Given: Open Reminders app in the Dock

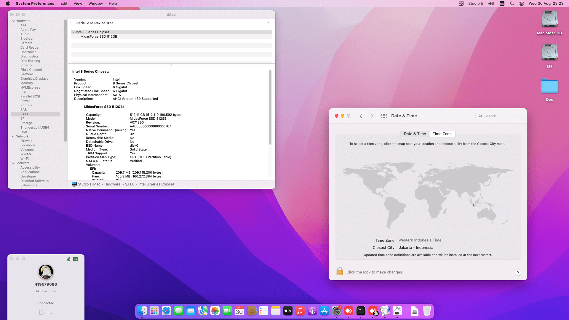Looking at the screenshot, I should click(x=263, y=311).
